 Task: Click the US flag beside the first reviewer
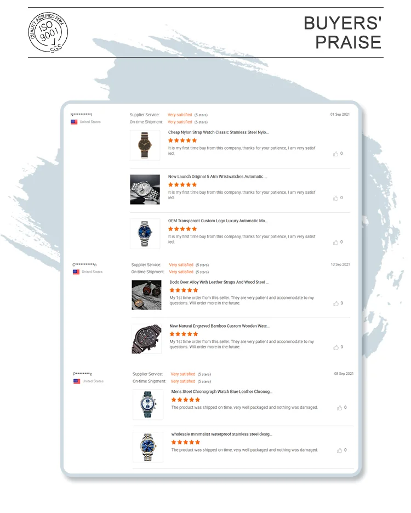(x=74, y=122)
